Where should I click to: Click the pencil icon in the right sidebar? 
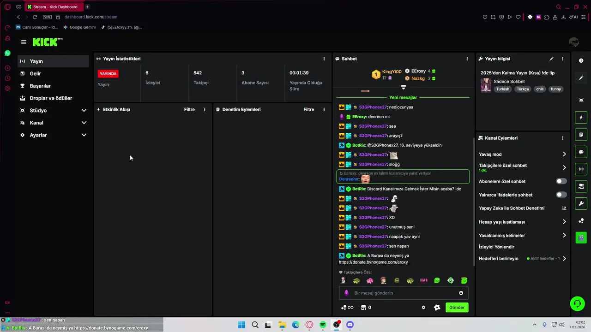point(581,78)
